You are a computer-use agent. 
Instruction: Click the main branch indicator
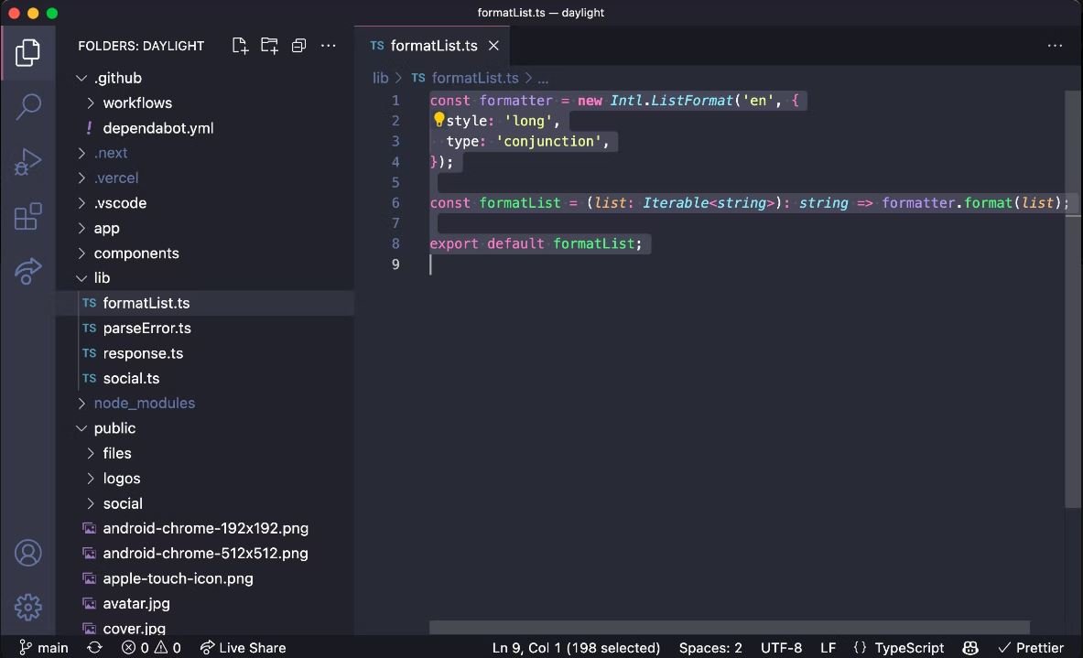(44, 647)
